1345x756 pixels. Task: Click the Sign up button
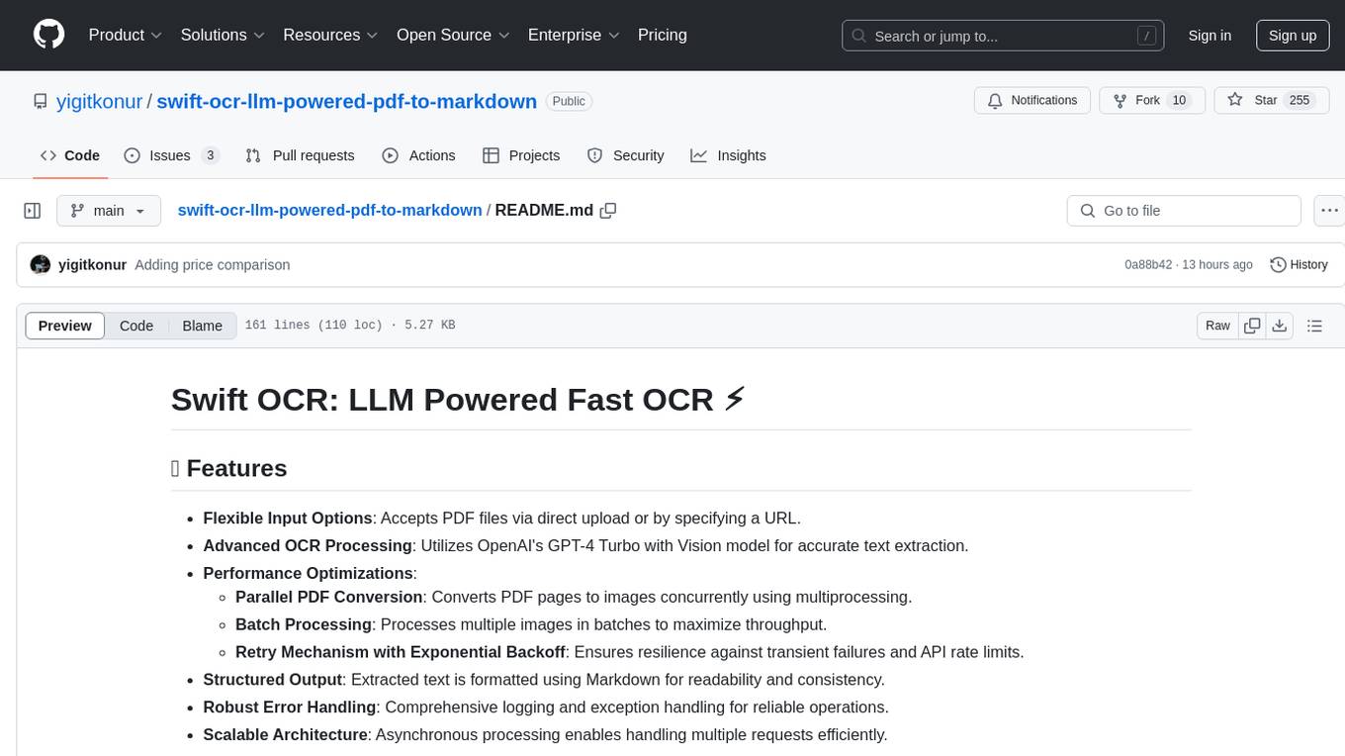point(1293,36)
